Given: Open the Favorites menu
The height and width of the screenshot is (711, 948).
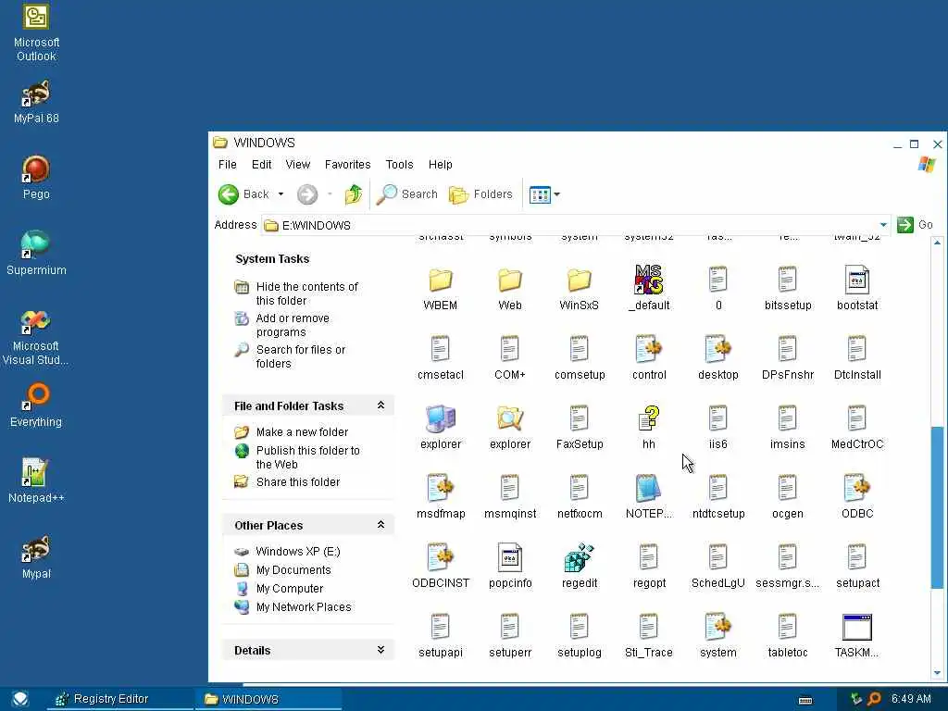Looking at the screenshot, I should [x=348, y=165].
